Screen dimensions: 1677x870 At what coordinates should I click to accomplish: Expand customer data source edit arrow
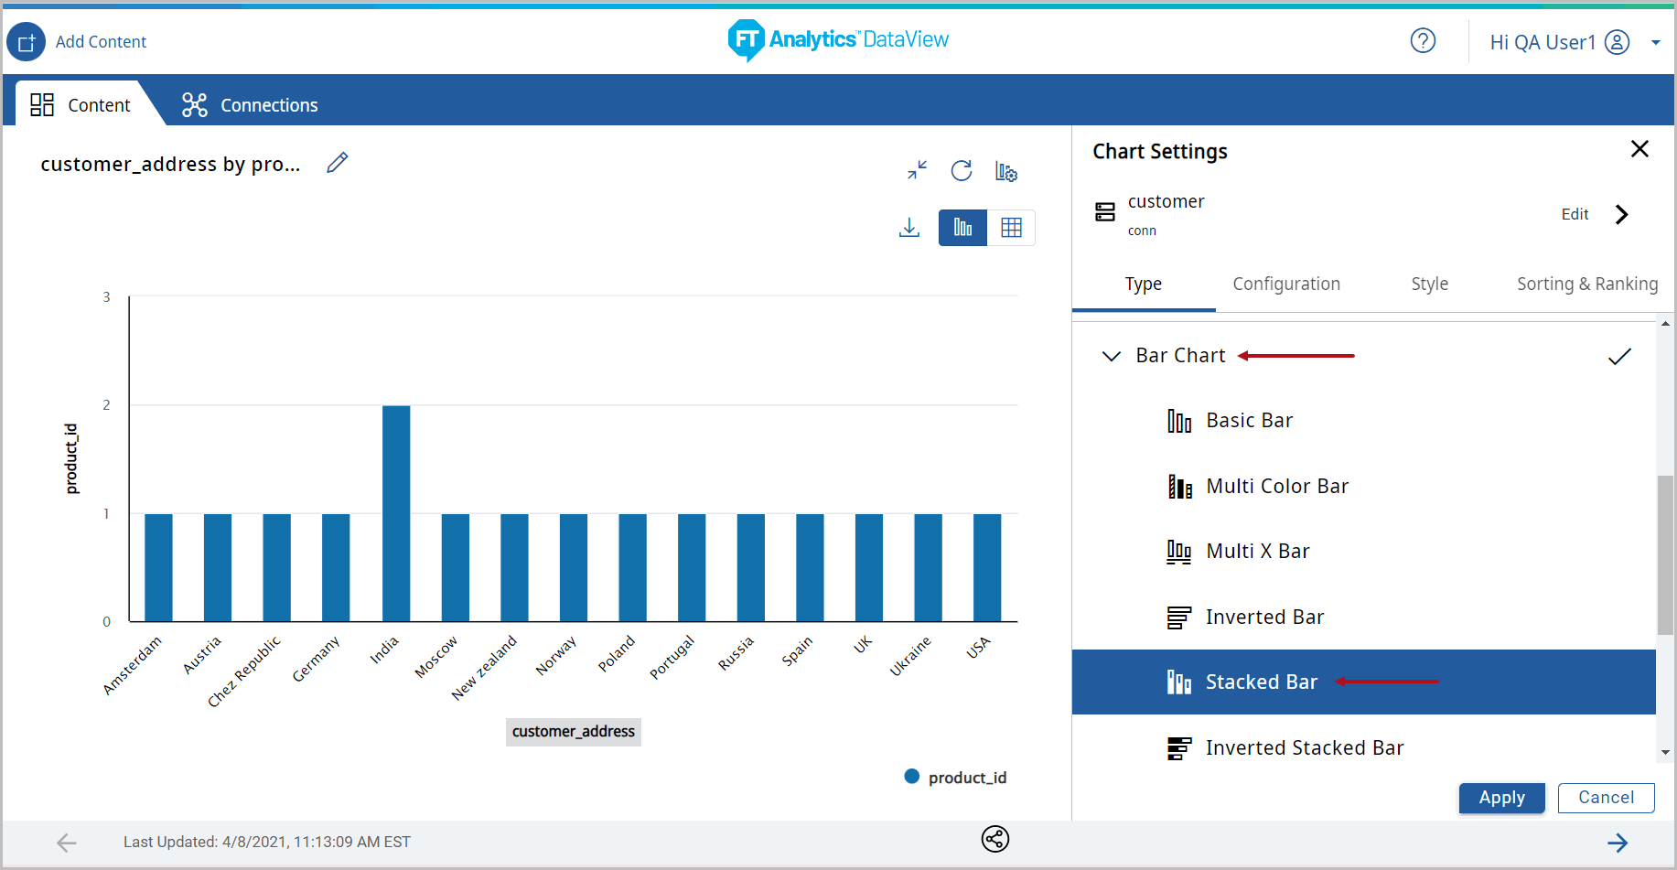coord(1621,214)
